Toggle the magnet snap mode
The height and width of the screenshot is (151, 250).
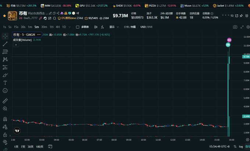point(5,119)
